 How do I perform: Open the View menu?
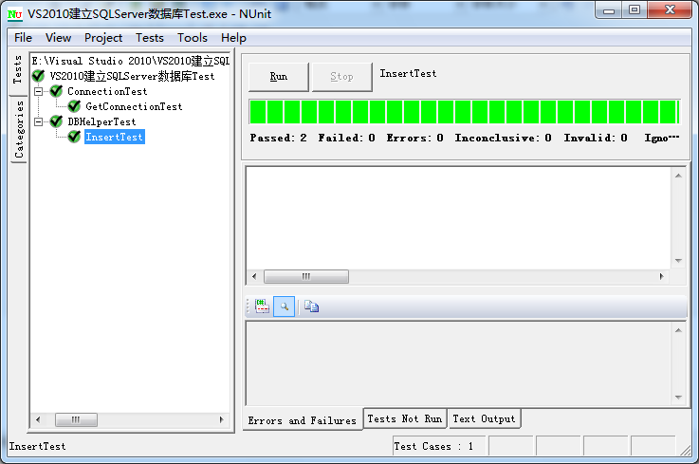click(58, 37)
